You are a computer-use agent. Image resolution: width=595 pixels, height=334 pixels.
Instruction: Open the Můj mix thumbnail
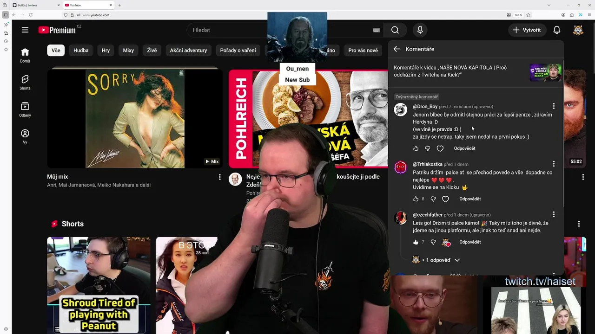pyautogui.click(x=135, y=118)
